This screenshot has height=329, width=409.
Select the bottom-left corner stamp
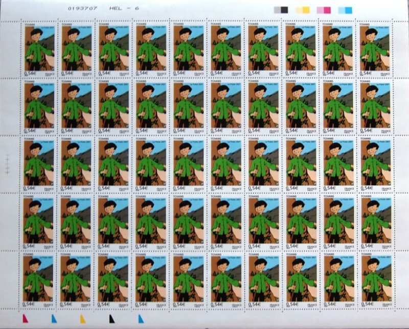(x=38, y=278)
